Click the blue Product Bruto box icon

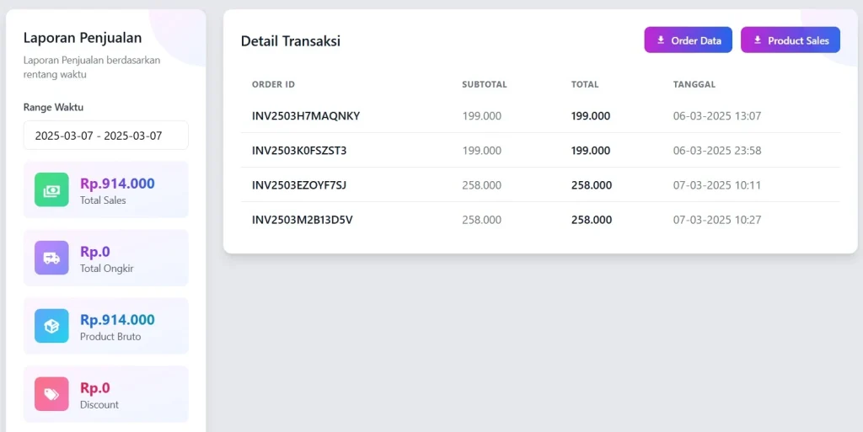[x=51, y=326]
